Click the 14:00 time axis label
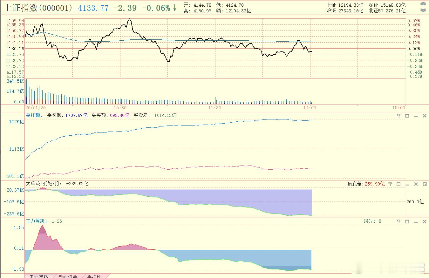Viewport: 429px width, 278px height. [310, 108]
